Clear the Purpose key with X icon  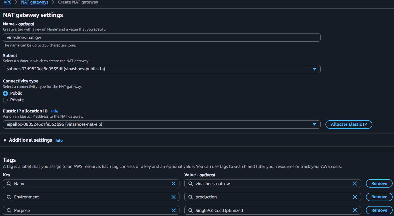point(174,210)
